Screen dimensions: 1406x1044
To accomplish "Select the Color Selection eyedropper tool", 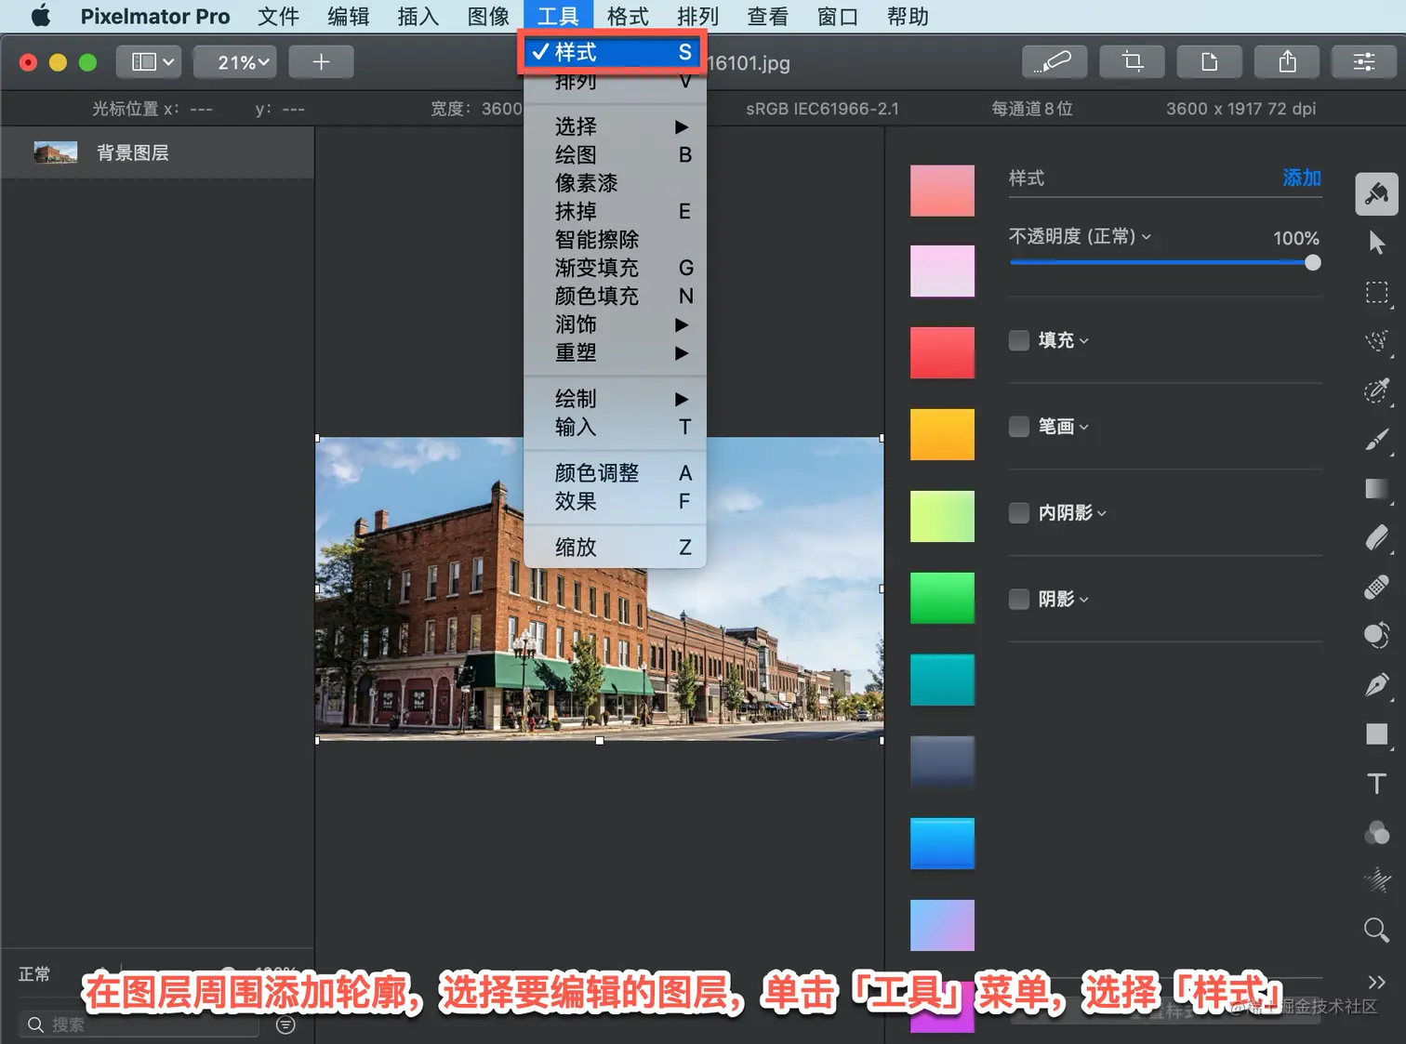I will pos(1377,390).
